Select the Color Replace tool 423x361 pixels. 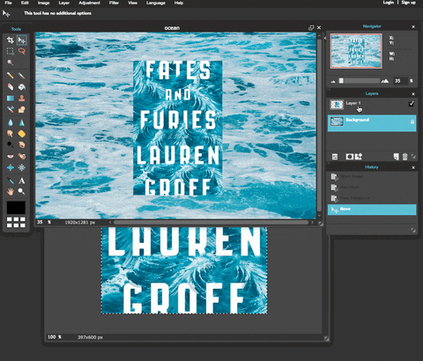(x=11, y=109)
